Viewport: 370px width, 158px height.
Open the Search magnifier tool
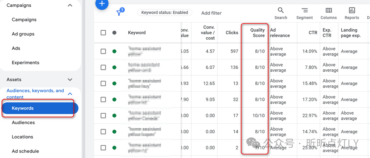click(281, 13)
